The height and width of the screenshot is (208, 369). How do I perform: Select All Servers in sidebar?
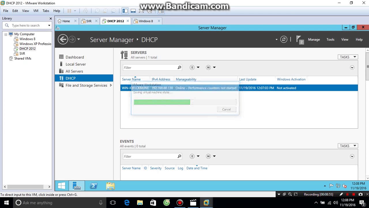tap(74, 71)
